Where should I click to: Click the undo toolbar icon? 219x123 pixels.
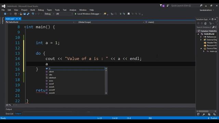pyautogui.click(x=33, y=14)
